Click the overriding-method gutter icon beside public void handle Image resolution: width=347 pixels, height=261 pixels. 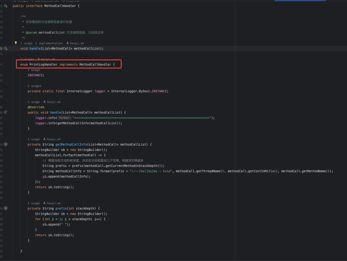click(5, 112)
